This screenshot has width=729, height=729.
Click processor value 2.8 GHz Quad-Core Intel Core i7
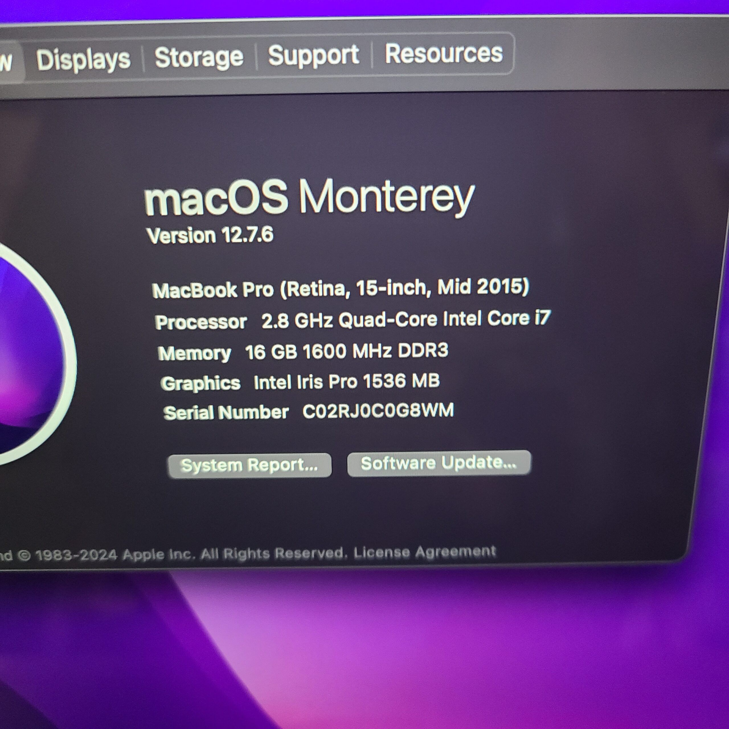point(406,319)
